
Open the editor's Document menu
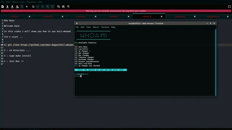(31, 2)
